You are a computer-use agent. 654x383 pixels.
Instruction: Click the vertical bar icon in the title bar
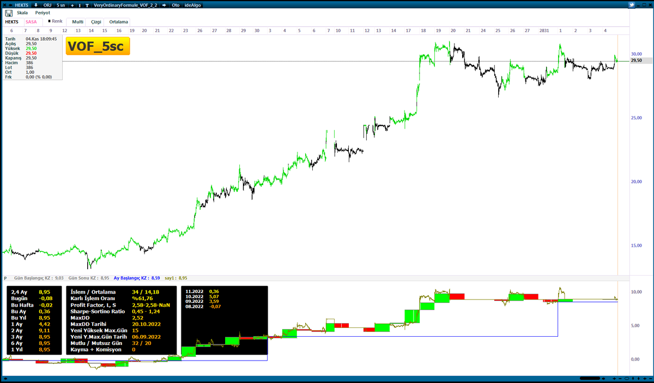(80, 5)
